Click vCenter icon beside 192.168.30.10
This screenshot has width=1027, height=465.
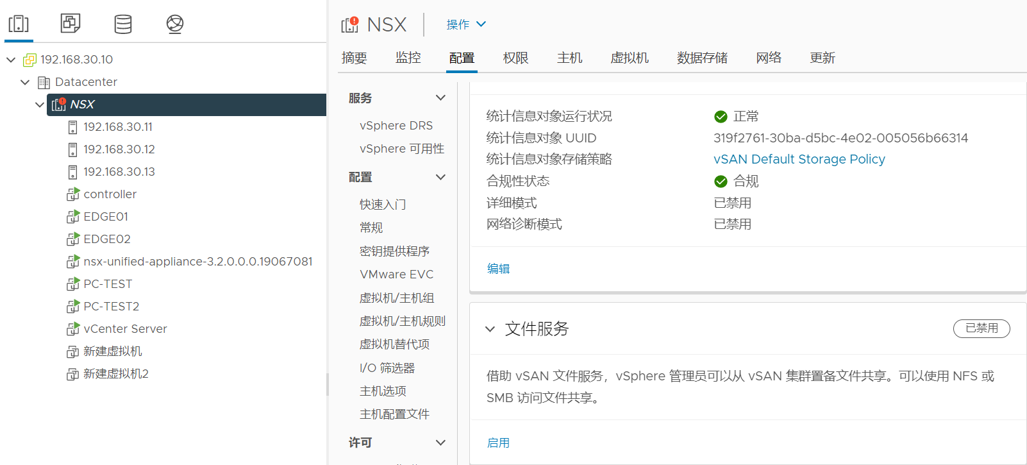click(29, 60)
